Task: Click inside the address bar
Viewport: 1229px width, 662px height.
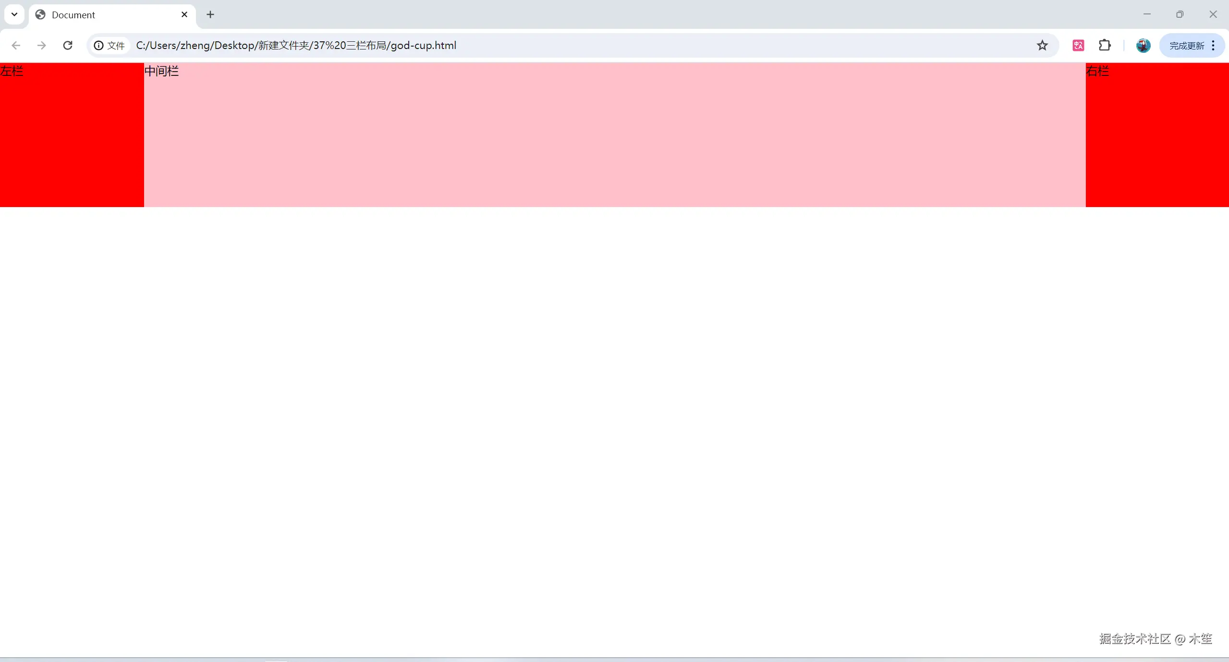Action: [576, 45]
